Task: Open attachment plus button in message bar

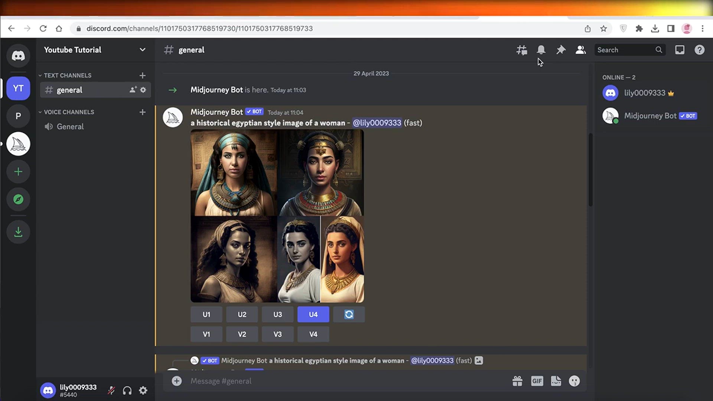Action: [177, 381]
